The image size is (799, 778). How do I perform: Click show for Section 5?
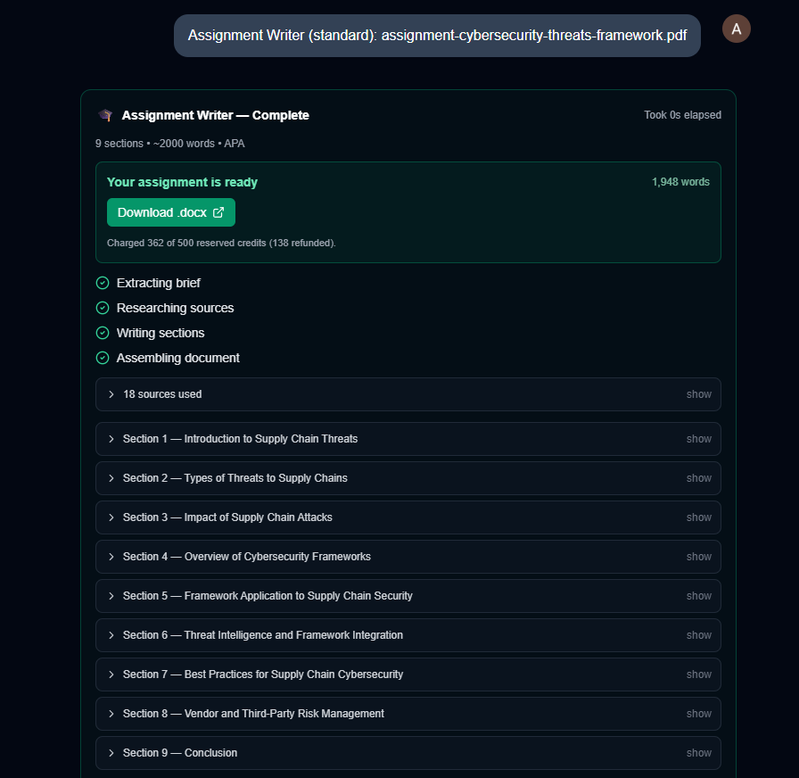[x=698, y=596]
